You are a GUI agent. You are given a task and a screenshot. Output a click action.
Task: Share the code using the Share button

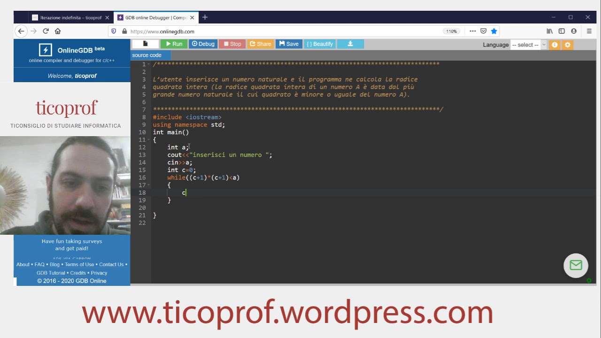coord(260,44)
